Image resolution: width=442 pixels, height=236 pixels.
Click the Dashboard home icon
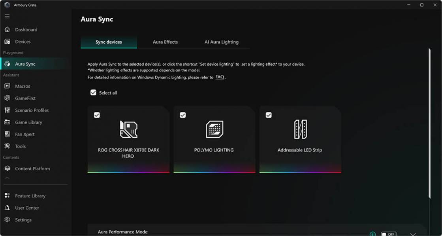click(8, 29)
